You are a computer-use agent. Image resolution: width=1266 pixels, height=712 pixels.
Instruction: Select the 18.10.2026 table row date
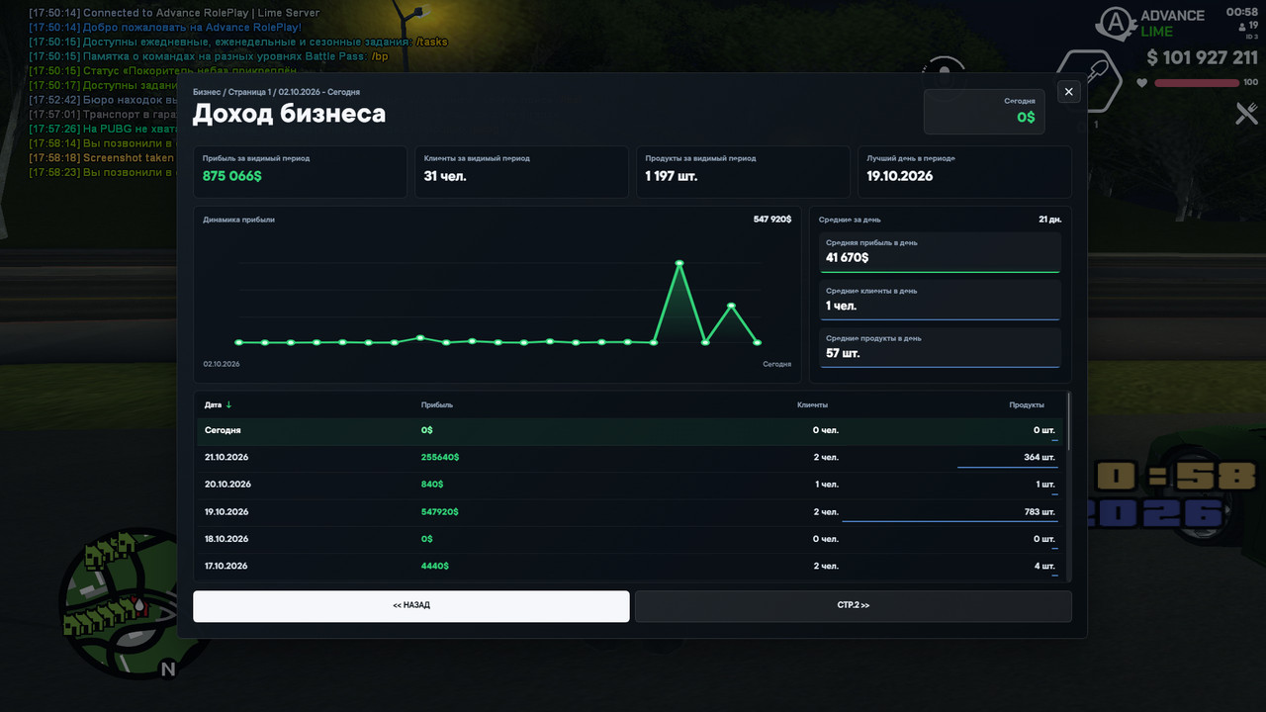[226, 539]
